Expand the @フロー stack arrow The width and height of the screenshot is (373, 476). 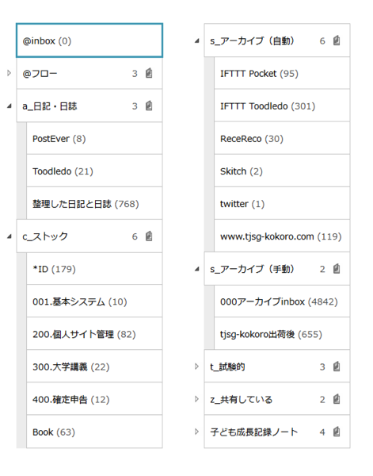click(x=9, y=73)
